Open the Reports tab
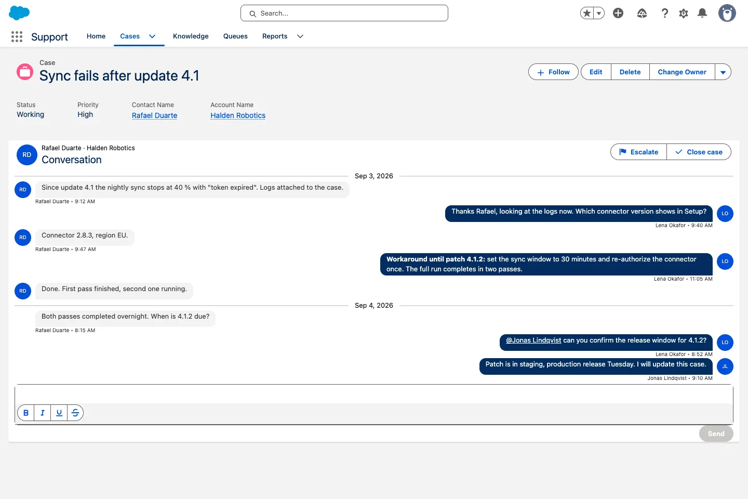This screenshot has height=499, width=748. coord(275,36)
